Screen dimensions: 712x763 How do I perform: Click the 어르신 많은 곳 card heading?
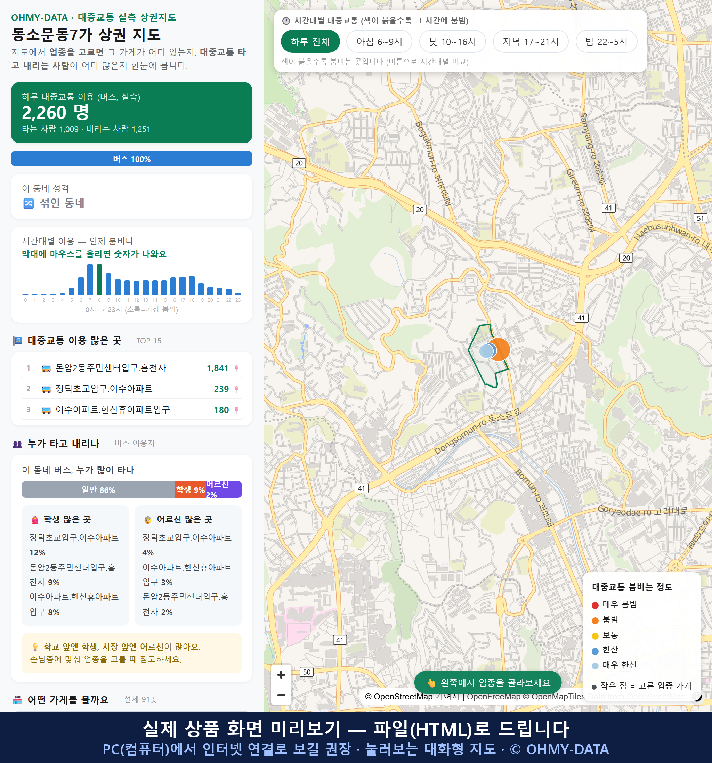click(184, 520)
